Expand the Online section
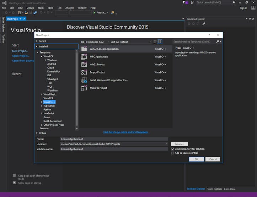The image size is (257, 197). 37,133
